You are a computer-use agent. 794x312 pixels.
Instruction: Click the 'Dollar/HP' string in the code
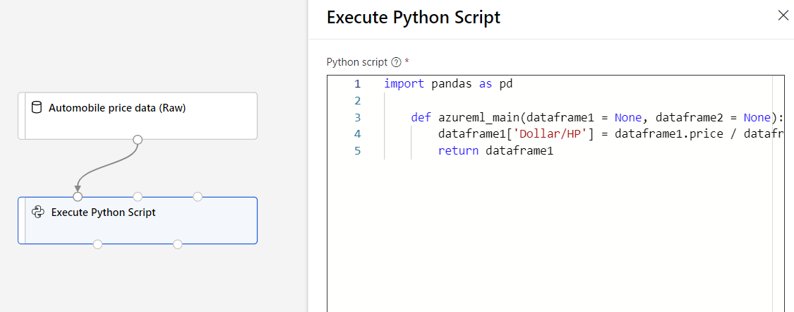tap(551, 134)
